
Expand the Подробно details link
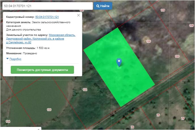click(x=15, y=59)
